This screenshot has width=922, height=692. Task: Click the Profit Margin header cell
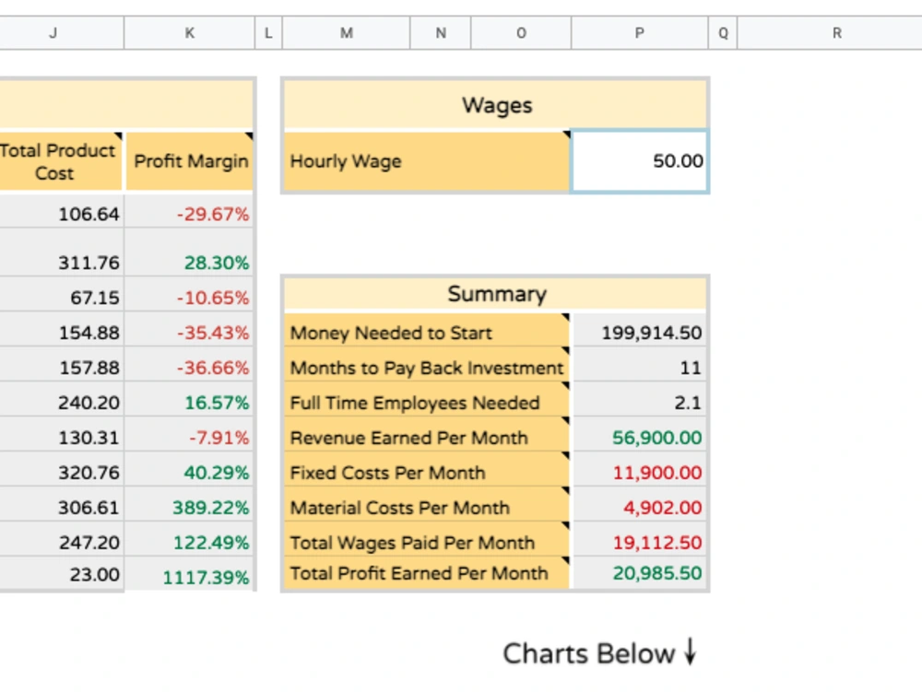[189, 161]
